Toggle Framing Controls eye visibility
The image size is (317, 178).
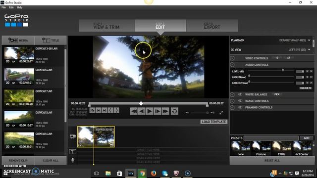[240, 107]
